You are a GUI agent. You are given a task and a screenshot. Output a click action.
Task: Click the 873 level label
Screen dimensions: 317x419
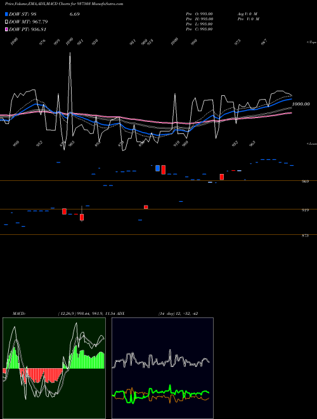tap(306, 236)
